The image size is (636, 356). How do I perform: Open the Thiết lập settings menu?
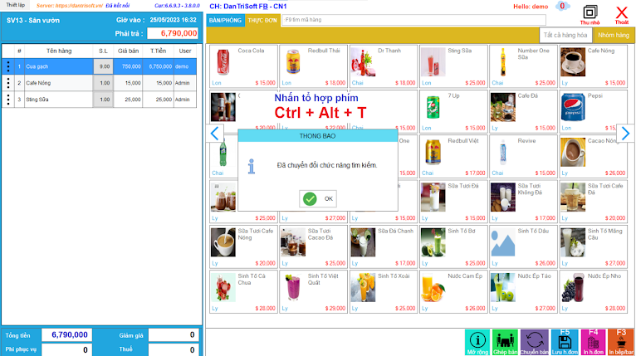tap(16, 5)
